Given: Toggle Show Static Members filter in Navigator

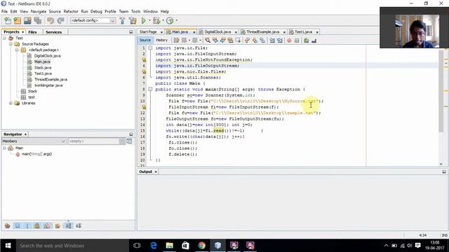Looking at the screenshot, I should click(x=27, y=226).
